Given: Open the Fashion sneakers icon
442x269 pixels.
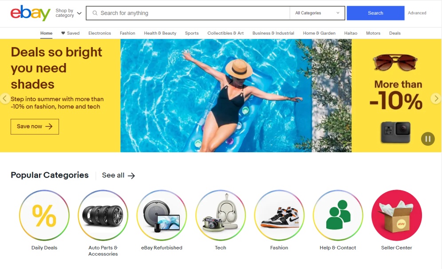Looking at the screenshot, I should (279, 215).
